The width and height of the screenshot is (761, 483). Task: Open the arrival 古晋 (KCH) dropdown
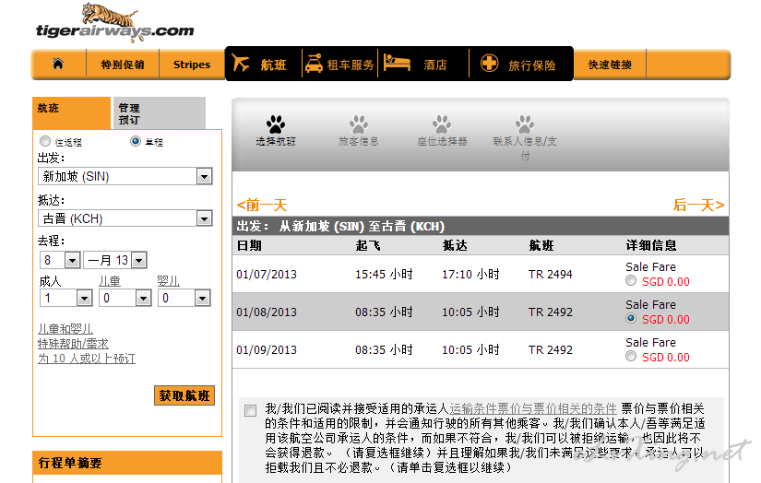125,218
